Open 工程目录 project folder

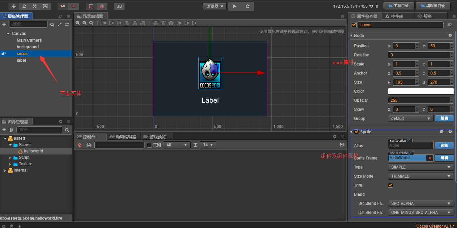(399, 6)
